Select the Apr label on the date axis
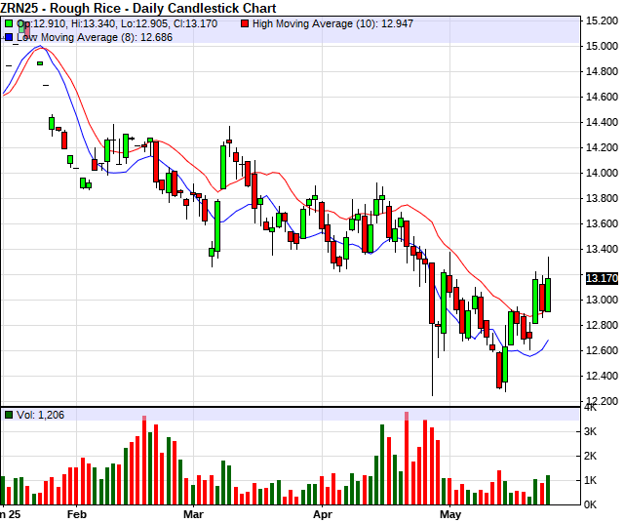This screenshot has height=523, width=624. coord(323,512)
